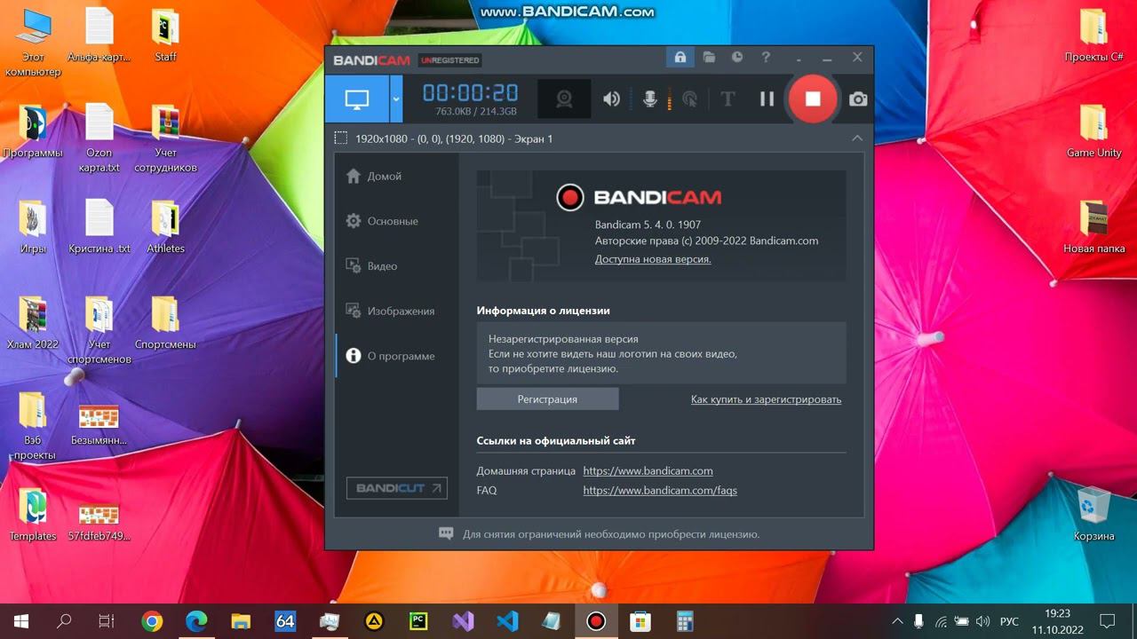Toggle the mouse cursor effects icon
Screen dimensions: 1137x639
pyautogui.click(x=689, y=99)
